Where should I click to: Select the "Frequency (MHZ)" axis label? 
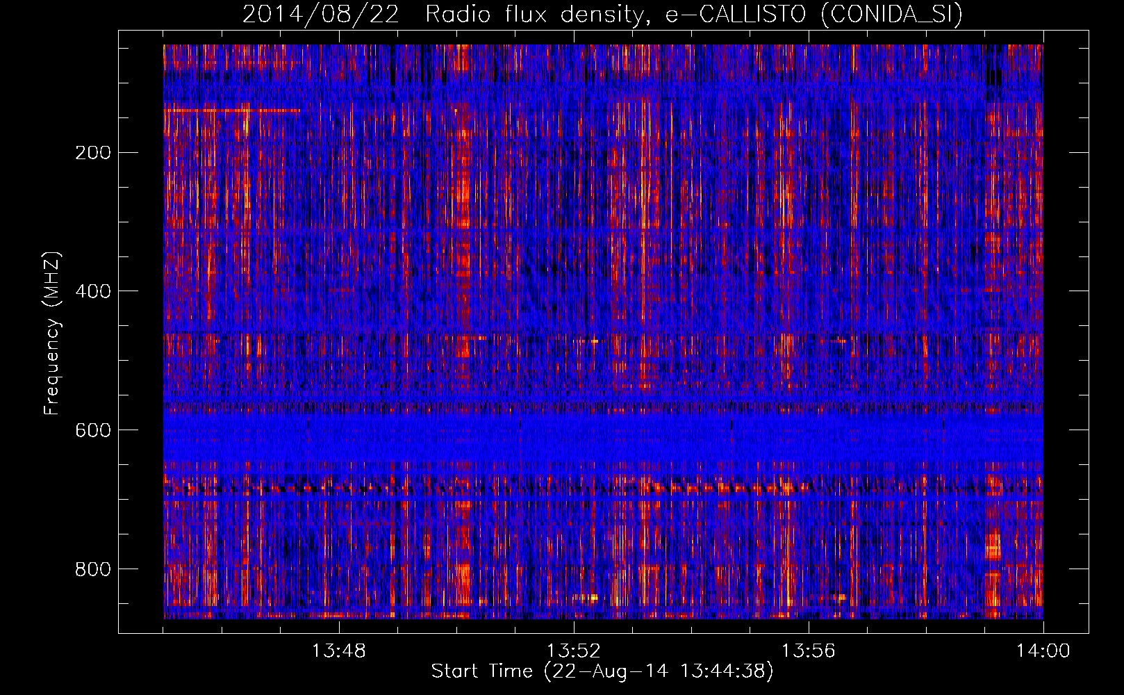(x=52, y=333)
